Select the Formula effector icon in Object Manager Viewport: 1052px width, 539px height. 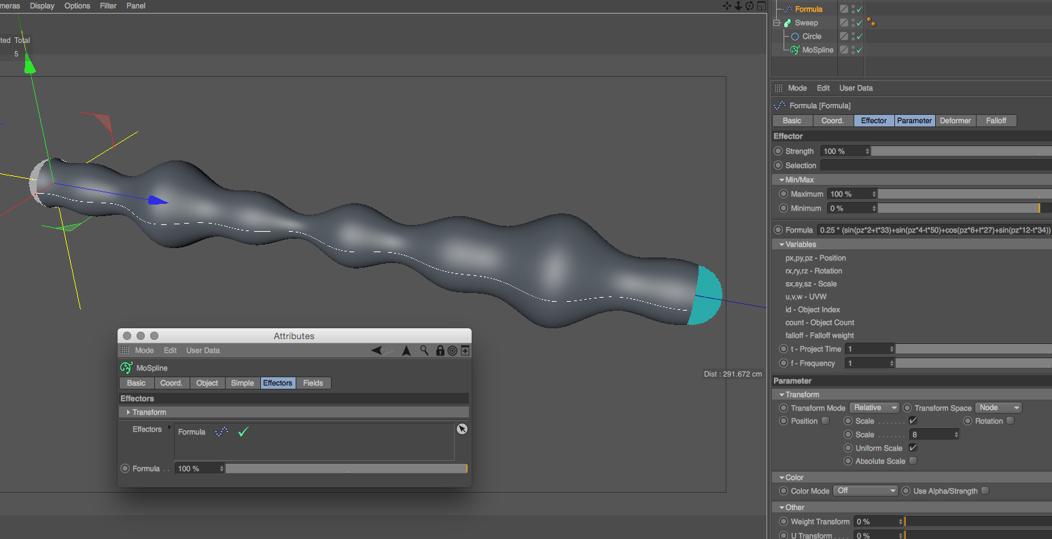pyautogui.click(x=788, y=9)
